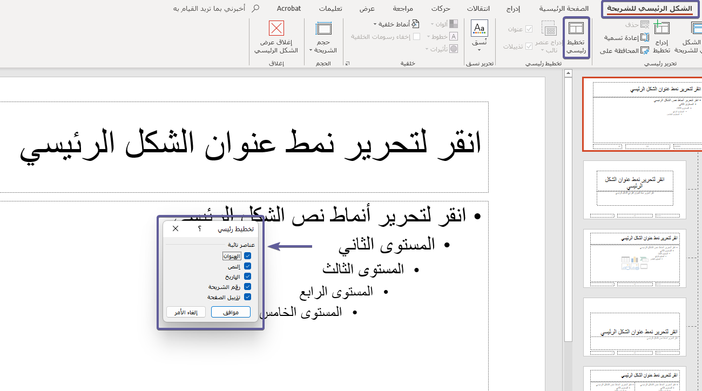
Task: Click the Tell Me search magnifier icon
Action: [256, 8]
